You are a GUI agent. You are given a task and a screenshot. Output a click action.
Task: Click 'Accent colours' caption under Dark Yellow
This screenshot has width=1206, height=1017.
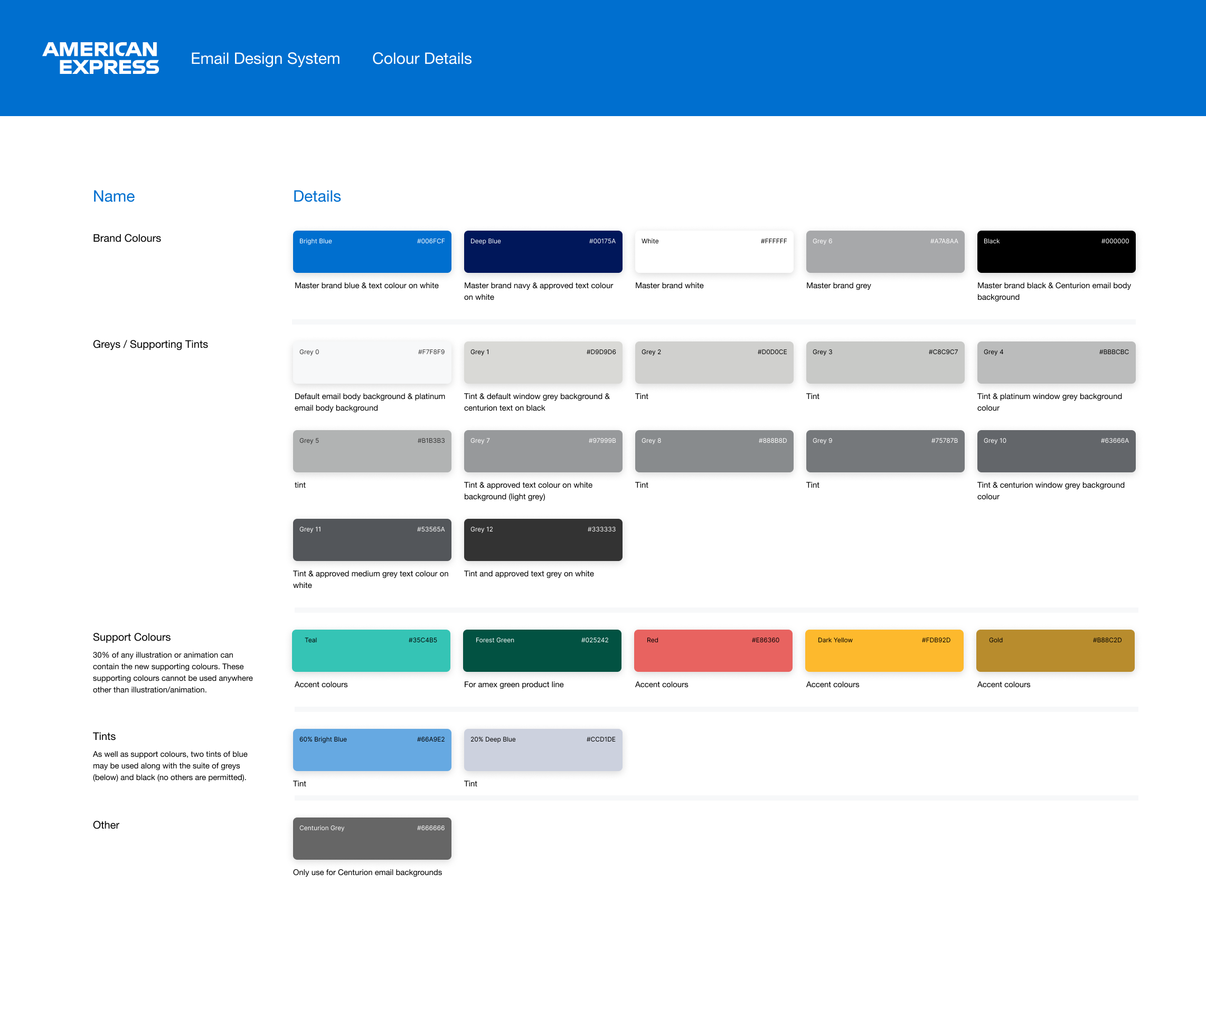[832, 685]
